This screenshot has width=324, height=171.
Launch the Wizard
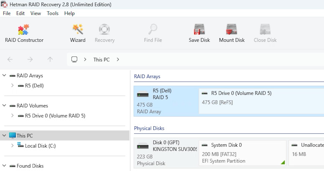(x=78, y=33)
